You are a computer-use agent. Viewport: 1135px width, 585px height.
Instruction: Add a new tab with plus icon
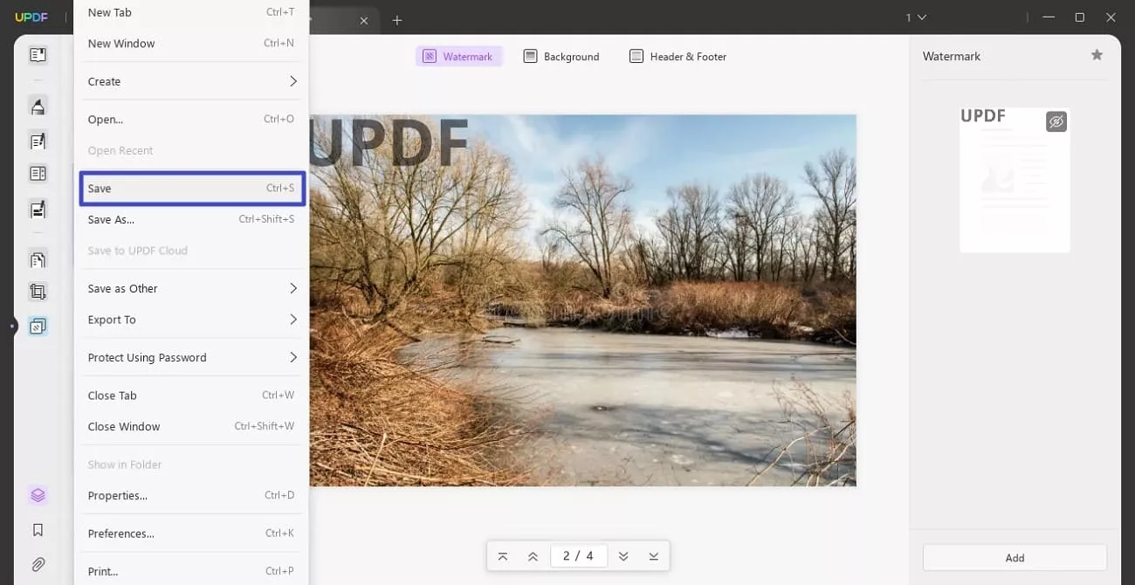pos(397,20)
